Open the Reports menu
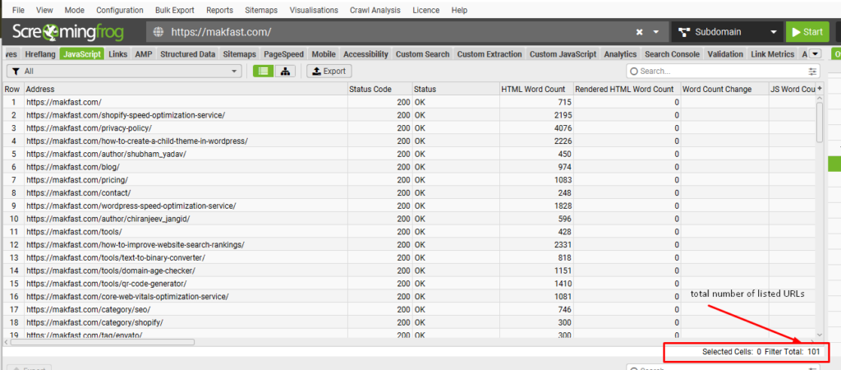The width and height of the screenshot is (841, 370). click(x=220, y=10)
